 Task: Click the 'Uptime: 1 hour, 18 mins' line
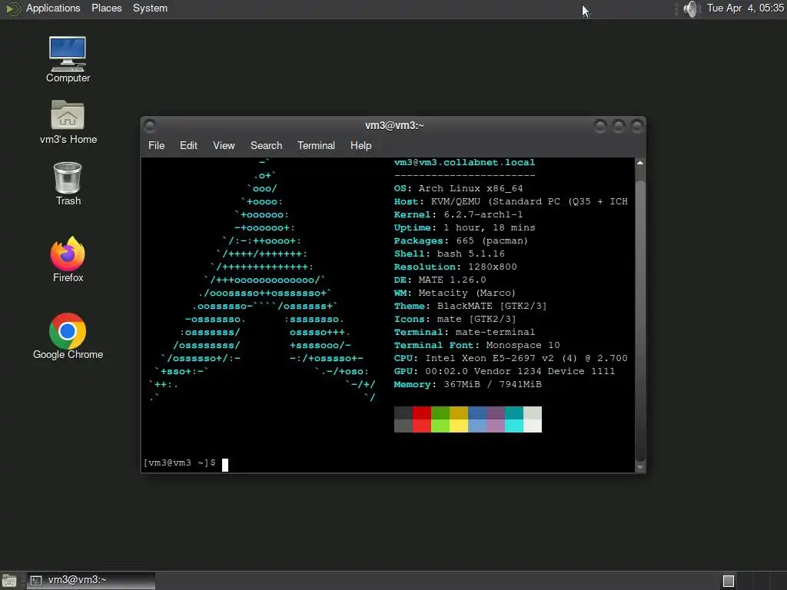464,227
